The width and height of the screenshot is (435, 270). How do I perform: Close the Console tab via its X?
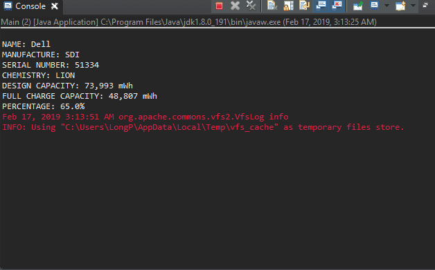point(55,6)
